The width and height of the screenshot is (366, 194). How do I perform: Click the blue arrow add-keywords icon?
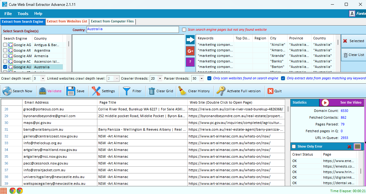pos(190,40)
